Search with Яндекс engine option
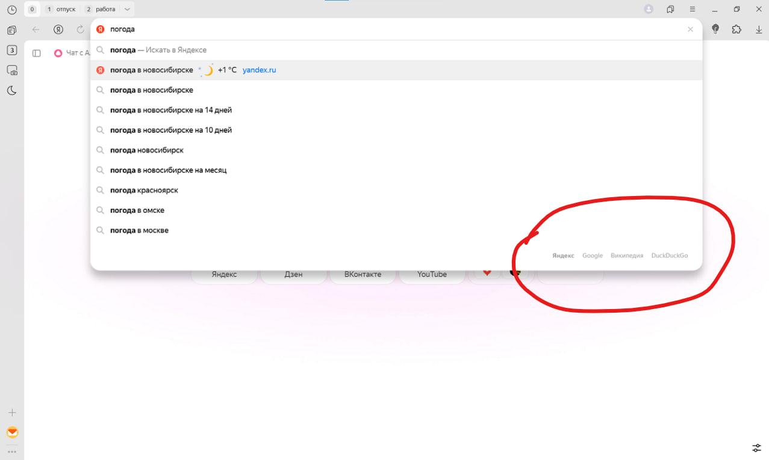 pyautogui.click(x=563, y=256)
